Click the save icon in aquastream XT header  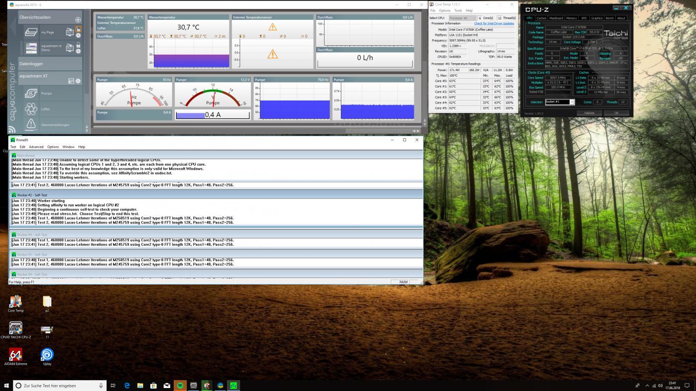click(x=71, y=81)
